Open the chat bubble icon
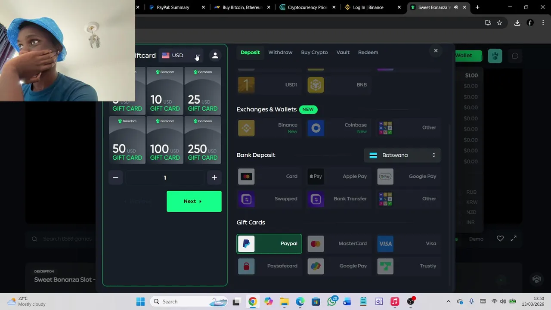The width and height of the screenshot is (551, 310). (515, 56)
